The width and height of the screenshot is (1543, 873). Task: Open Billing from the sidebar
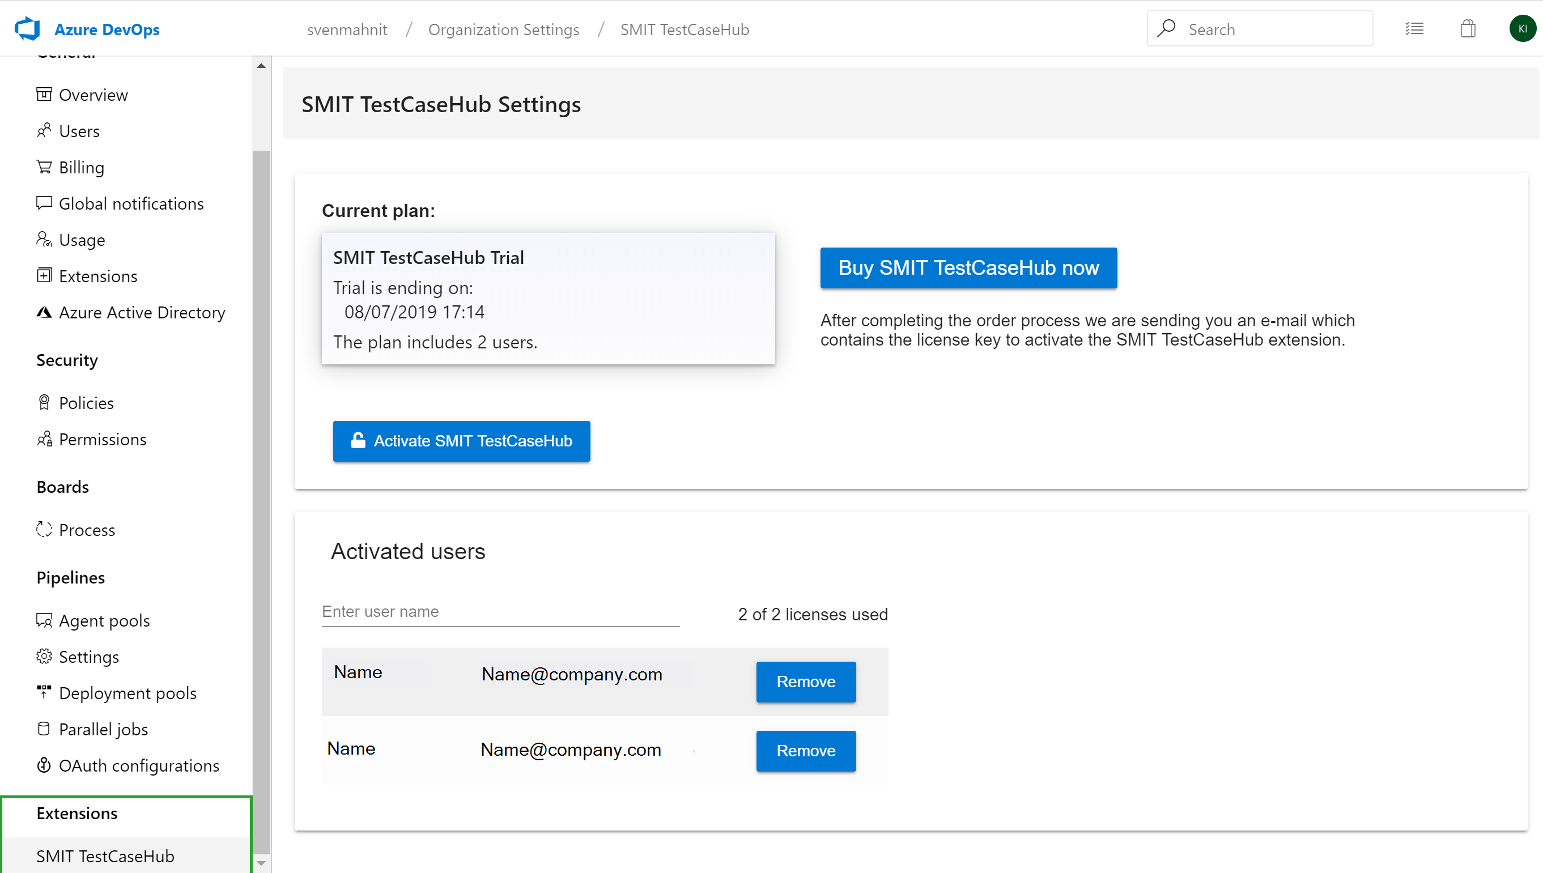click(x=82, y=167)
